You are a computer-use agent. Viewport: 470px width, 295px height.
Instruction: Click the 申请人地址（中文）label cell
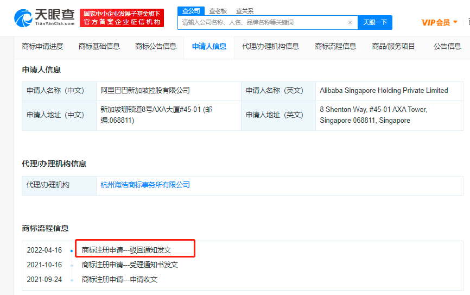click(59, 115)
